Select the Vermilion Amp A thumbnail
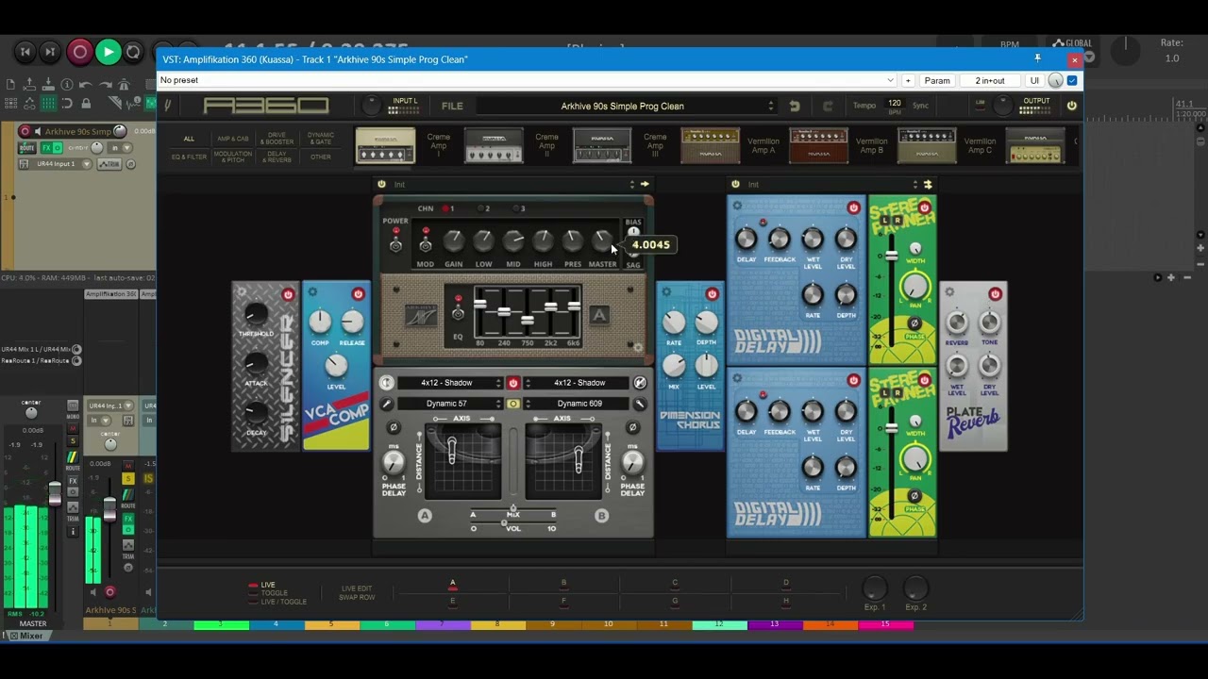 coord(710,145)
